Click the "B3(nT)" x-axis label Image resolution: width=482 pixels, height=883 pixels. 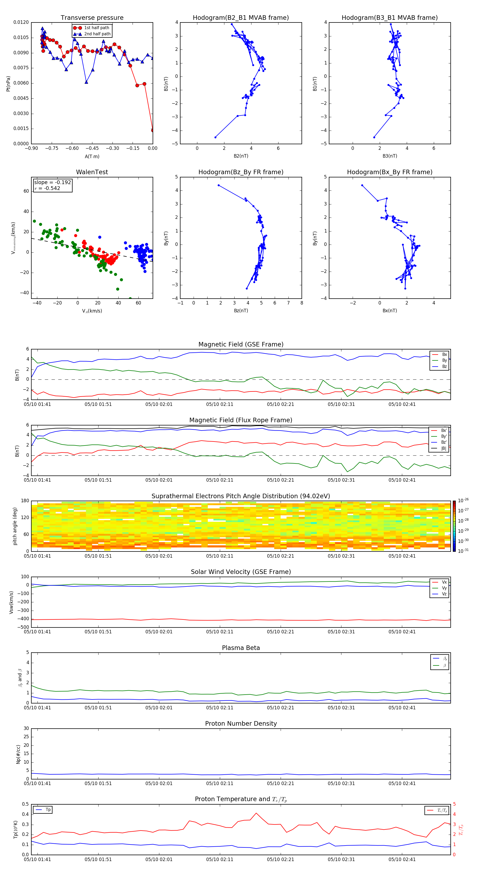390,156
